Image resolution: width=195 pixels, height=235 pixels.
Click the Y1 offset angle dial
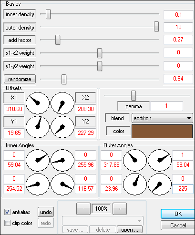(x=38, y=127)
